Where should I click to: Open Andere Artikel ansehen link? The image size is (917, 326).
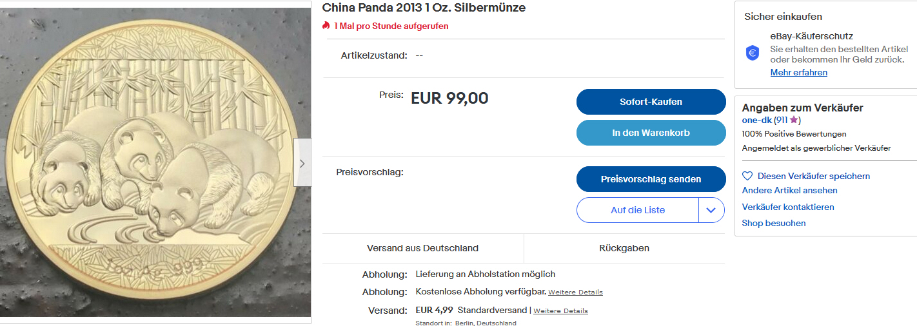(789, 190)
